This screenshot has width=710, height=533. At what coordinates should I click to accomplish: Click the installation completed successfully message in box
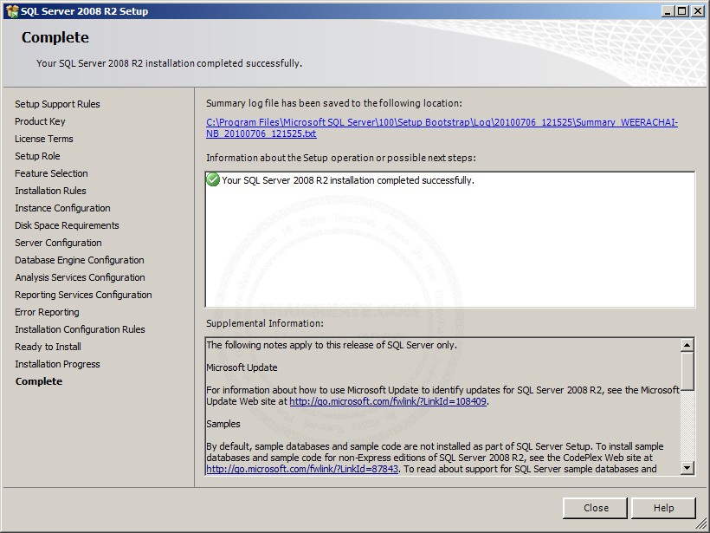tap(348, 180)
